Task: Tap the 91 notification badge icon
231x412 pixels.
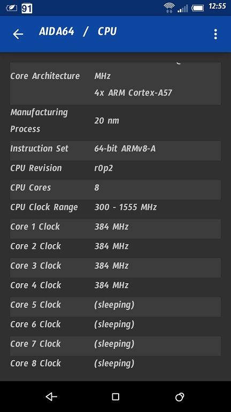Action: click(x=27, y=8)
